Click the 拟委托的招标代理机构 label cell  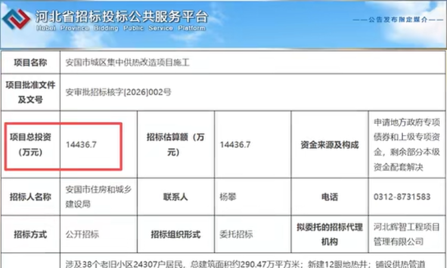pos(330,235)
